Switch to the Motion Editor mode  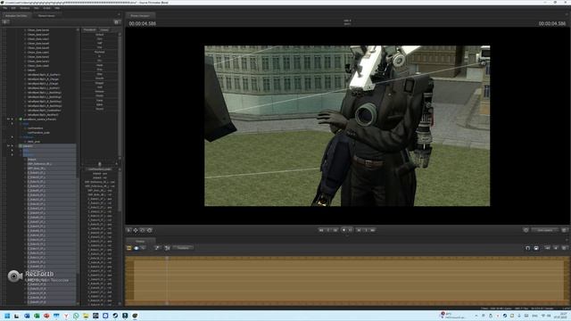137,248
